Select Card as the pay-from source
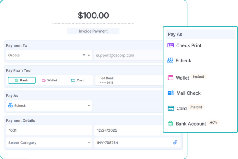 coord(78,80)
